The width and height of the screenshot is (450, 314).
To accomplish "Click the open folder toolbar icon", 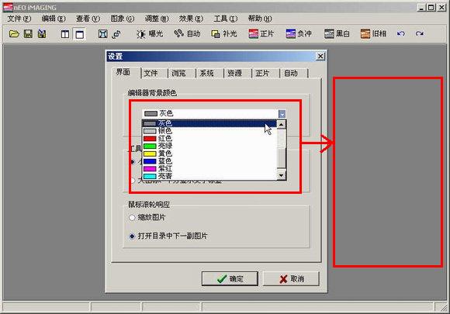I will [14, 34].
